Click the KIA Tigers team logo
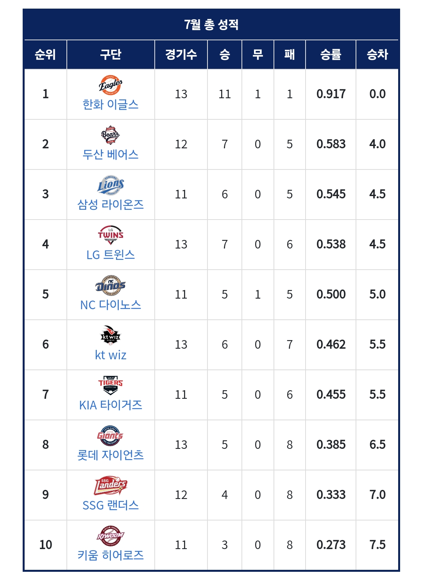422x580 pixels. pos(111,385)
